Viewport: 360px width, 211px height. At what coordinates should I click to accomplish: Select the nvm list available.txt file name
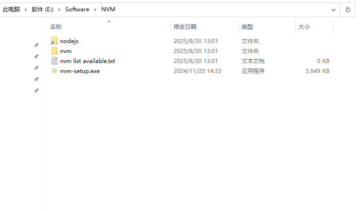[88, 61]
